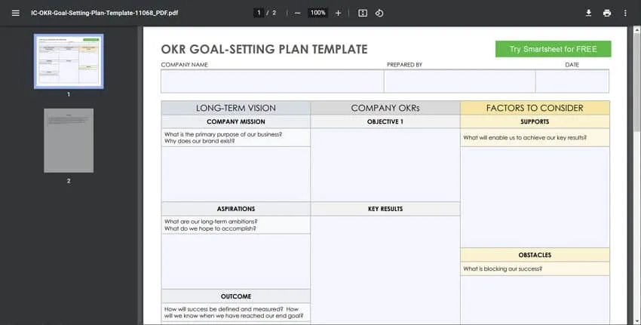Click the zoom out minus icon
This screenshot has width=641, height=325.
pyautogui.click(x=298, y=13)
